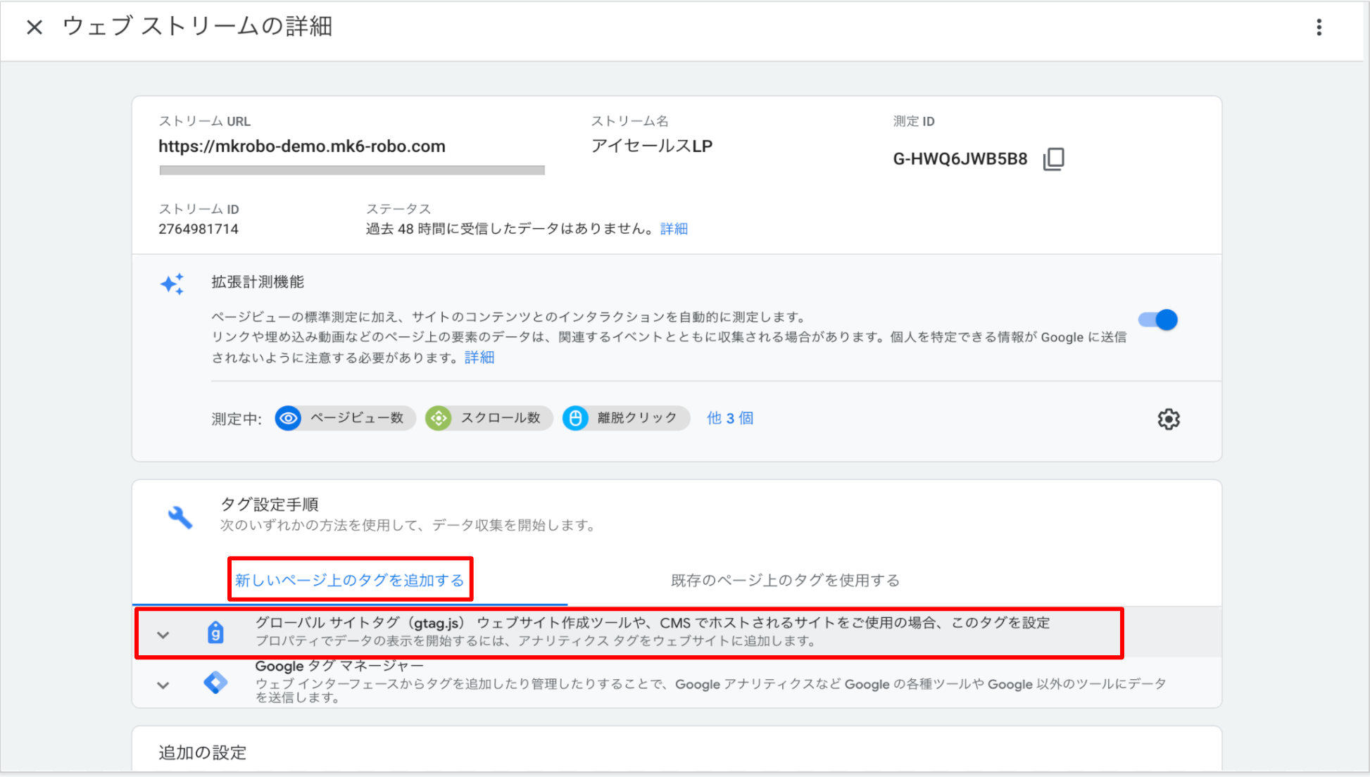Viewport: 1370px width, 777px height.
Task: Open 詳細 link in enhanced measurement text
Action: (x=479, y=358)
